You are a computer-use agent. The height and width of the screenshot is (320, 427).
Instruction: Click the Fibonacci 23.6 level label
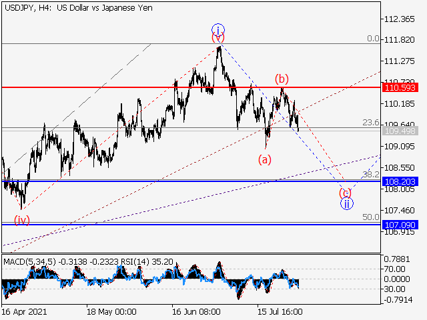click(371, 123)
